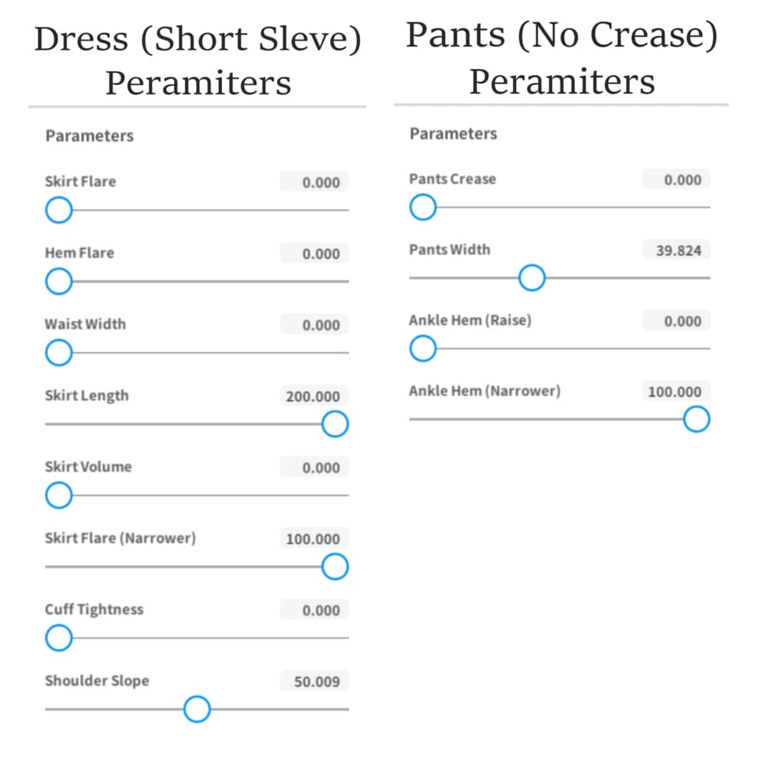Click the Skirt Flare slider handle
The width and height of the screenshot is (784, 784).
coord(58,210)
